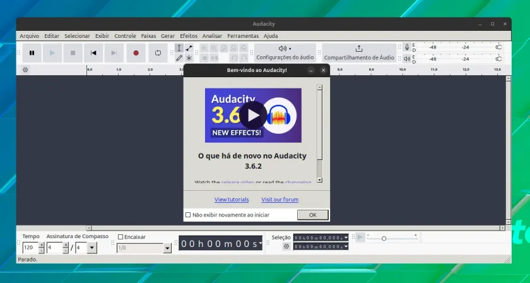Click the Zoom Out magnifier icon
This screenshot has height=283, width=530.
click(x=214, y=48)
